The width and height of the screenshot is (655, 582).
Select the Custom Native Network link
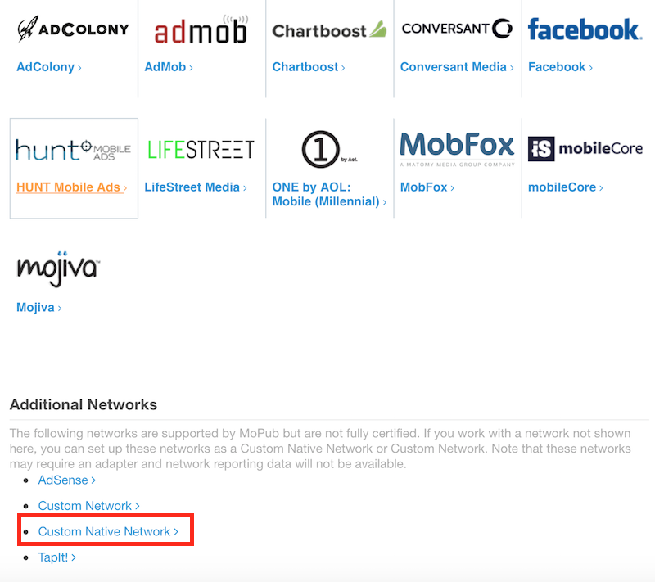point(108,531)
